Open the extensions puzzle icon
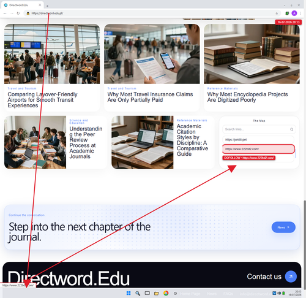Screen dimensions: 306x298 (287, 13)
